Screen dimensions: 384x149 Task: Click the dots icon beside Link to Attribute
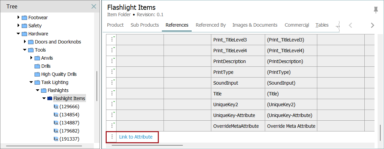pos(112,137)
